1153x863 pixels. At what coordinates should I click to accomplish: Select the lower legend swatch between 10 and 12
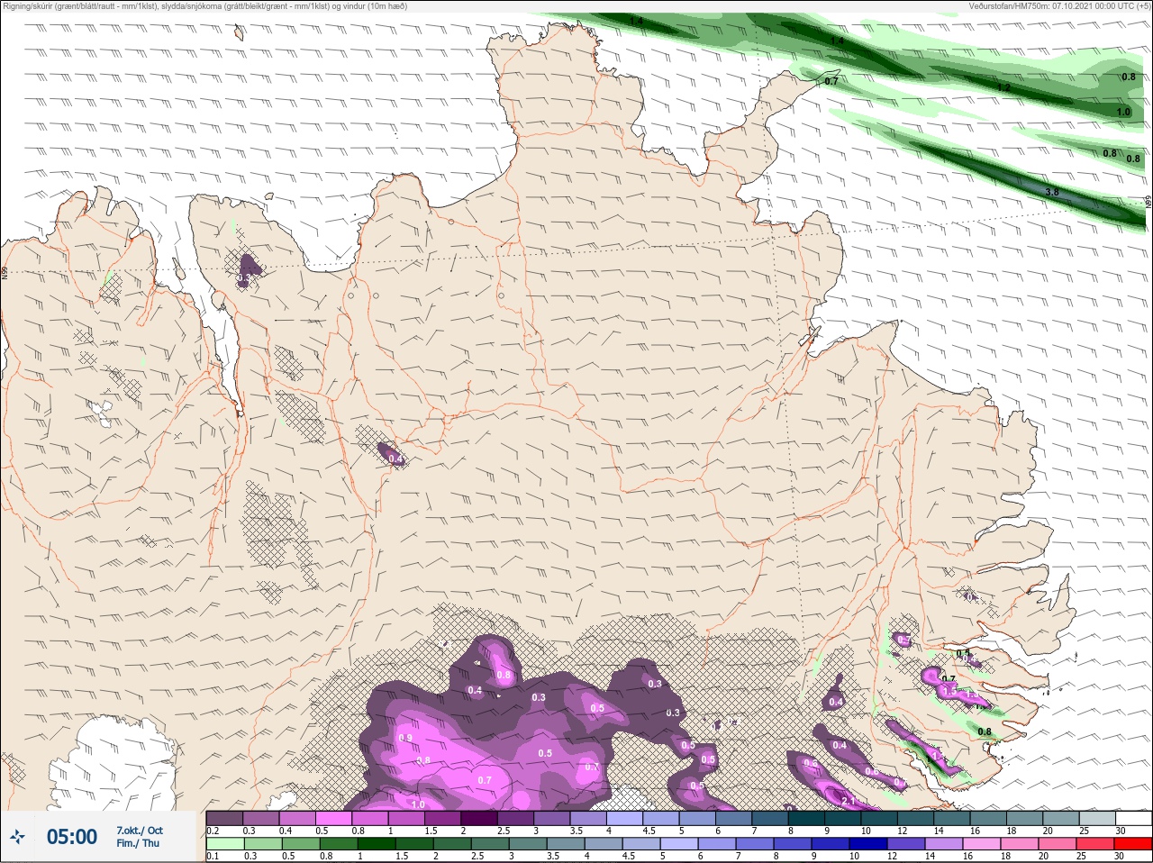pyautogui.click(x=868, y=844)
